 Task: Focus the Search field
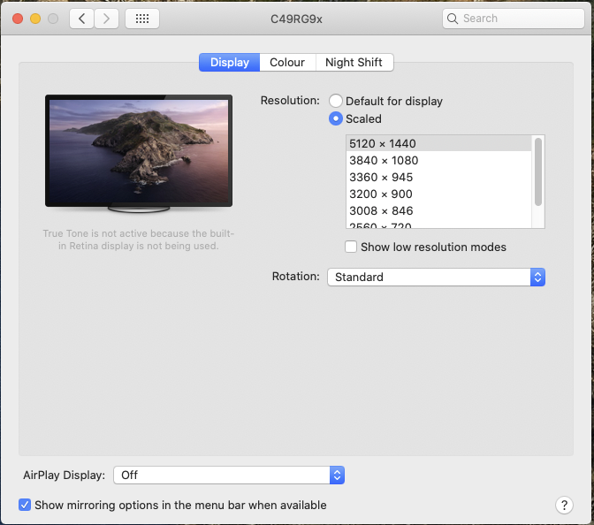[514, 19]
